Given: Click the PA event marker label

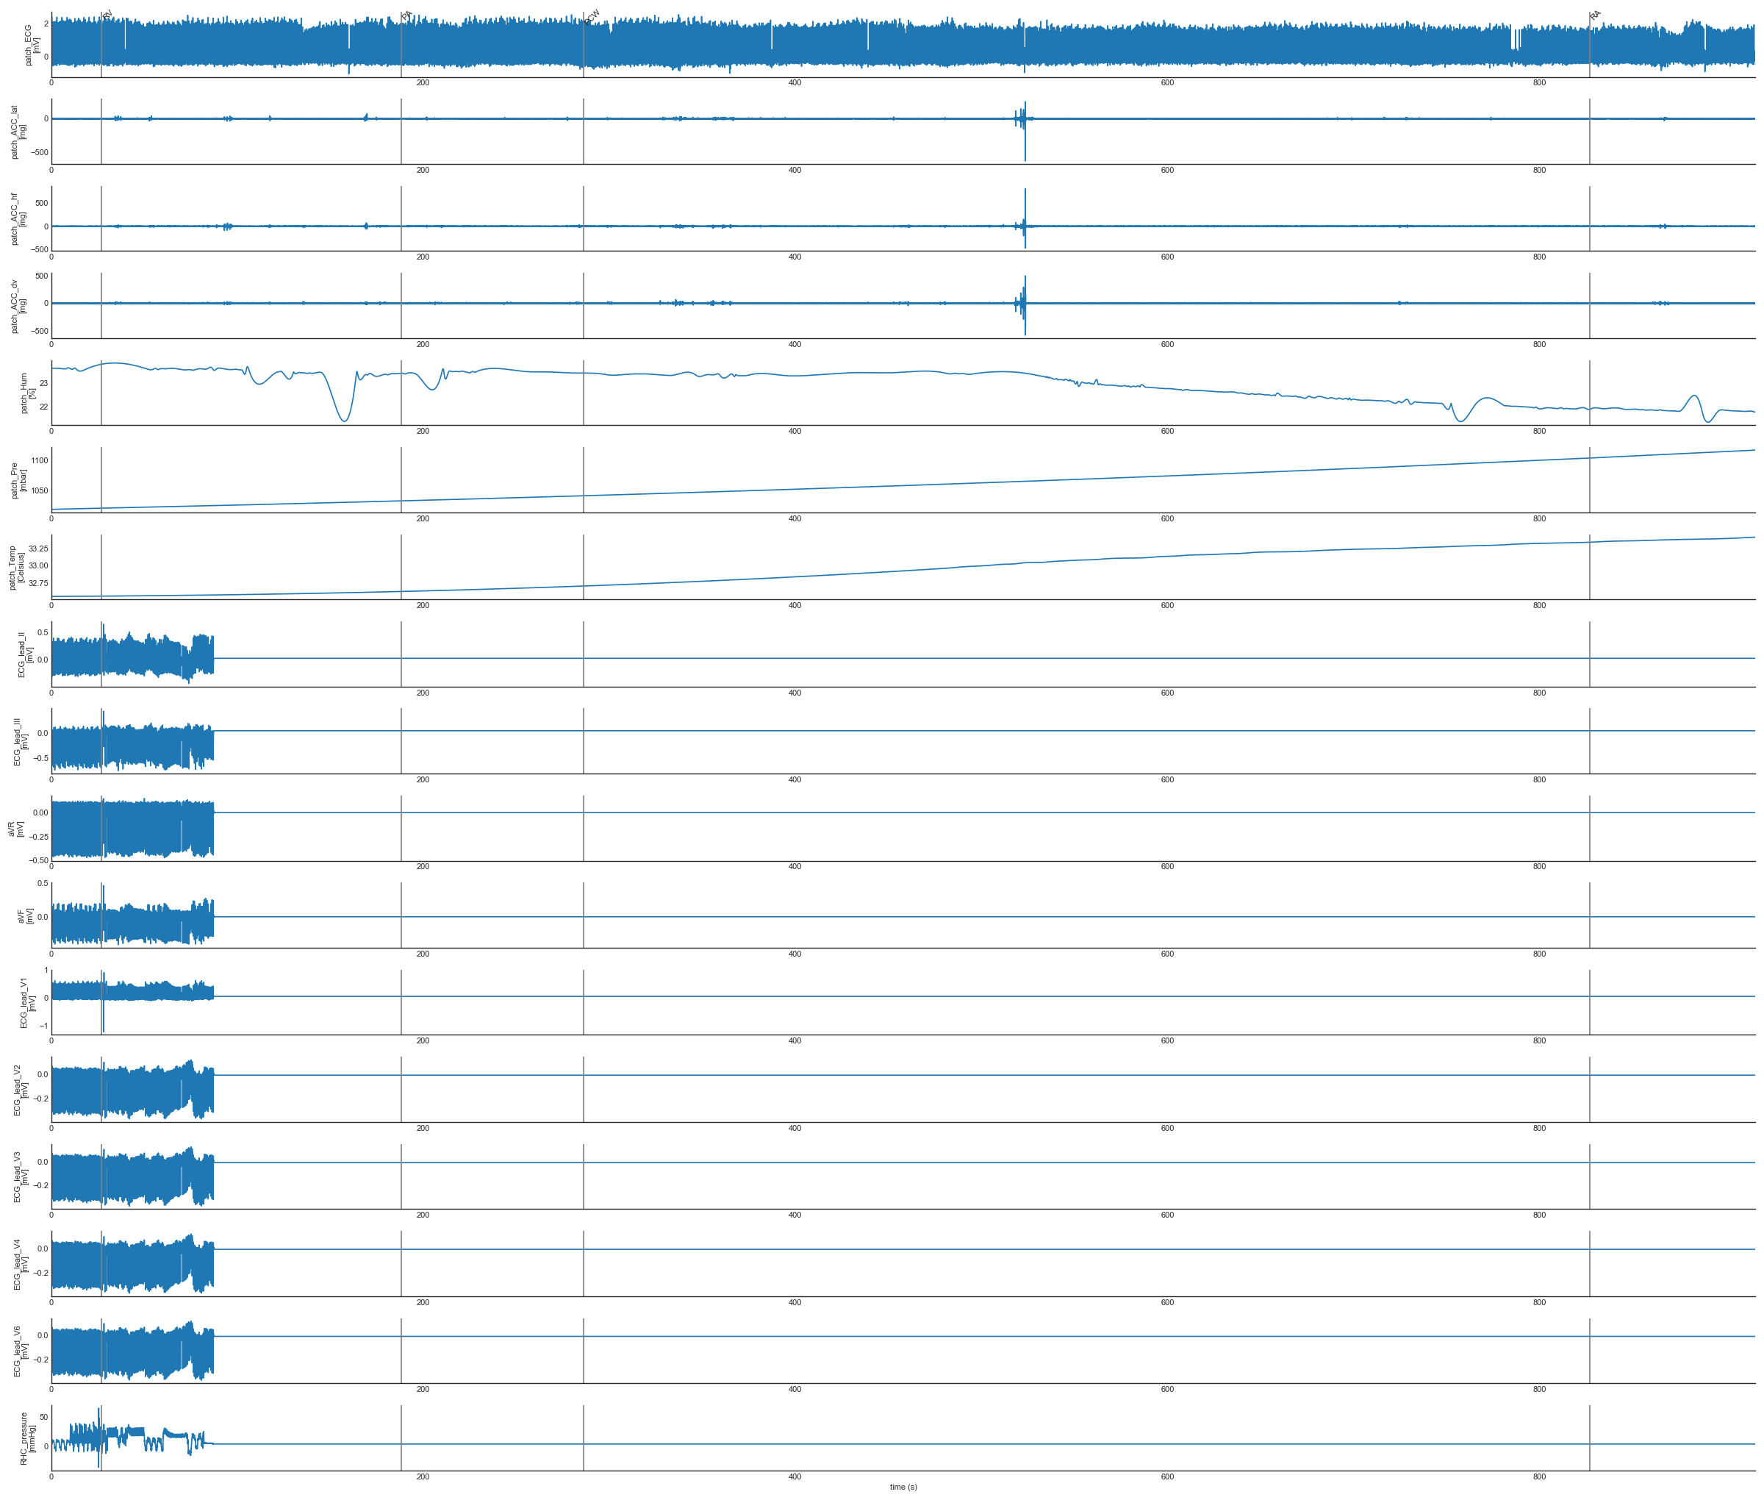Looking at the screenshot, I should click(x=406, y=15).
